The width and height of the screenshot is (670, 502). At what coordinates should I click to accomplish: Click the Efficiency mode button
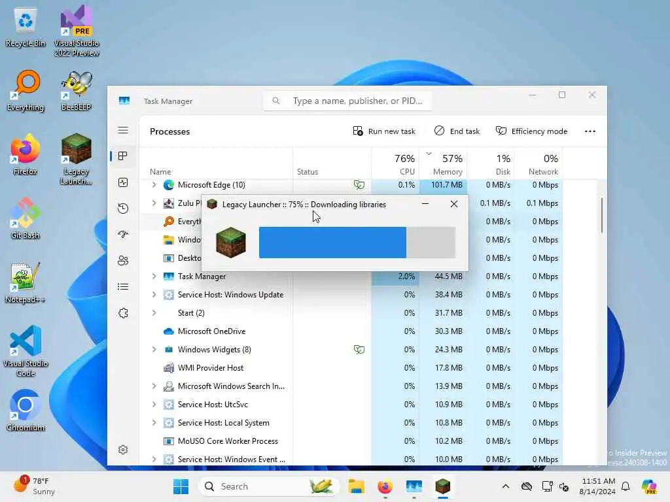click(x=531, y=131)
